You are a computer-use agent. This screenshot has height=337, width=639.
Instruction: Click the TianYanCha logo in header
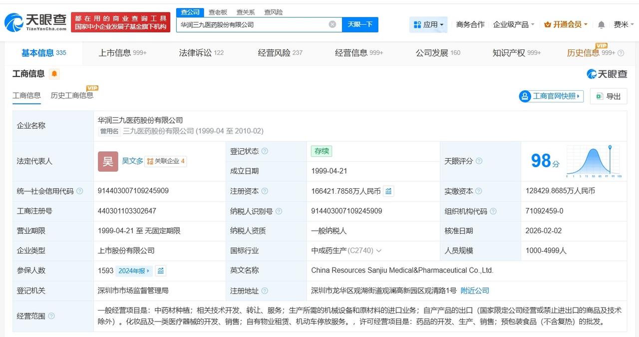(x=35, y=22)
